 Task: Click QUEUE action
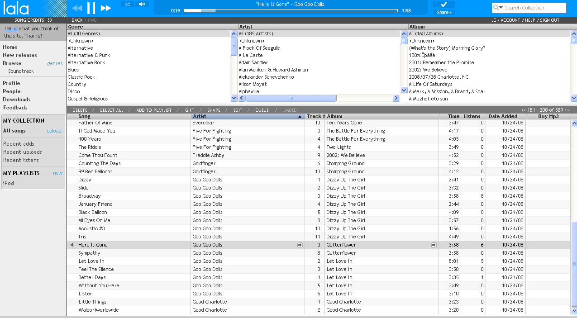(262, 110)
